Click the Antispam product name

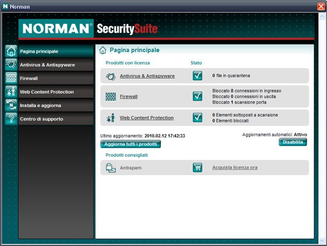(x=130, y=168)
